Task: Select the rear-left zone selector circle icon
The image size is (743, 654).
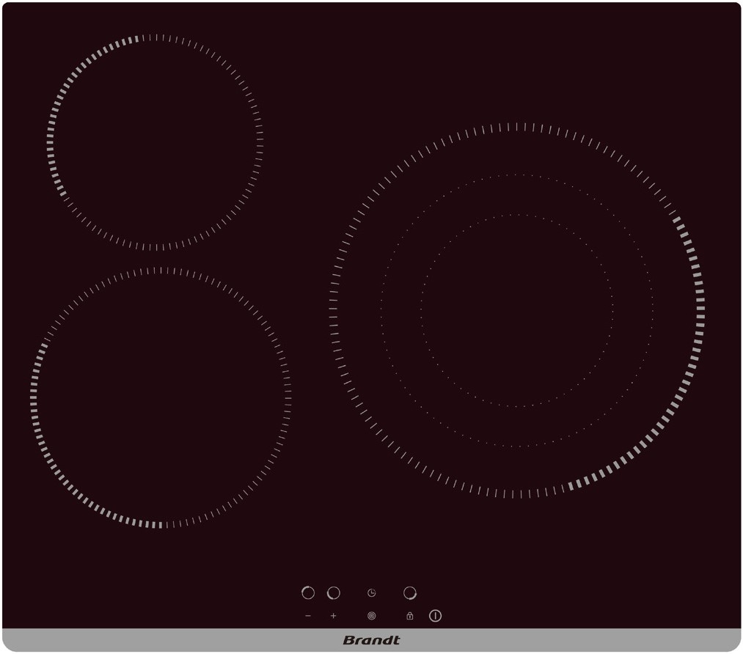Action: pyautogui.click(x=308, y=592)
